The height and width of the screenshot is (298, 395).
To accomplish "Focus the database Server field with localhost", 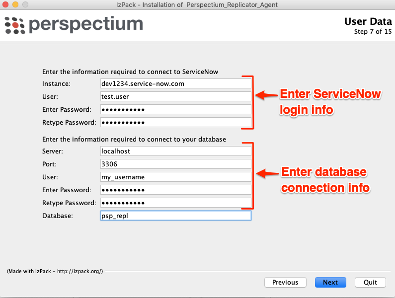I will [x=175, y=151].
